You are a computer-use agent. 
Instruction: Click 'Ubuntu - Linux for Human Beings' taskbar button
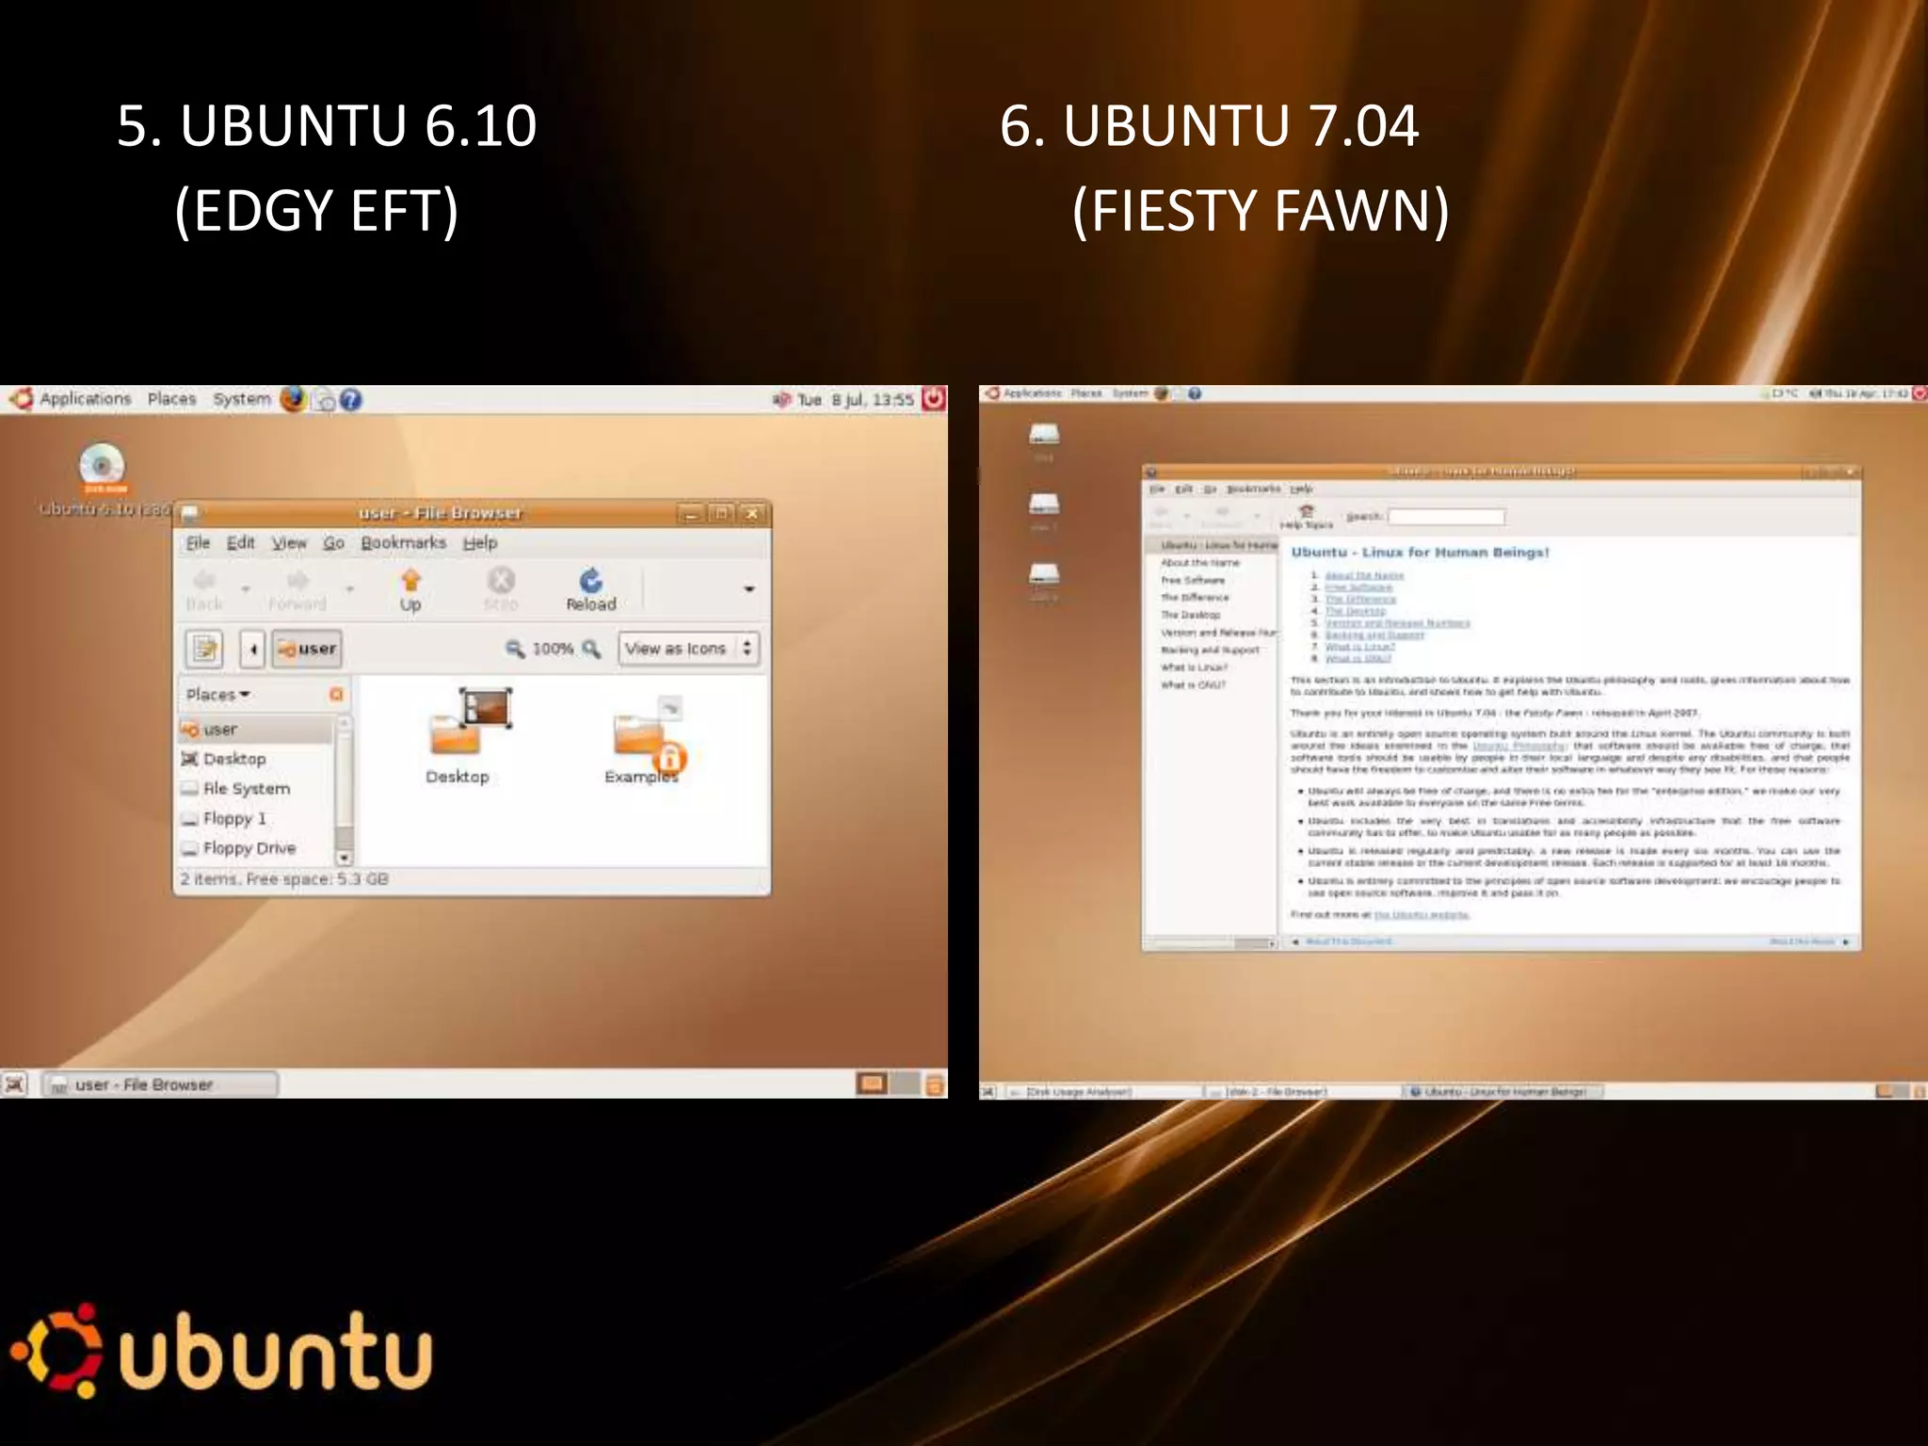tap(1504, 1092)
